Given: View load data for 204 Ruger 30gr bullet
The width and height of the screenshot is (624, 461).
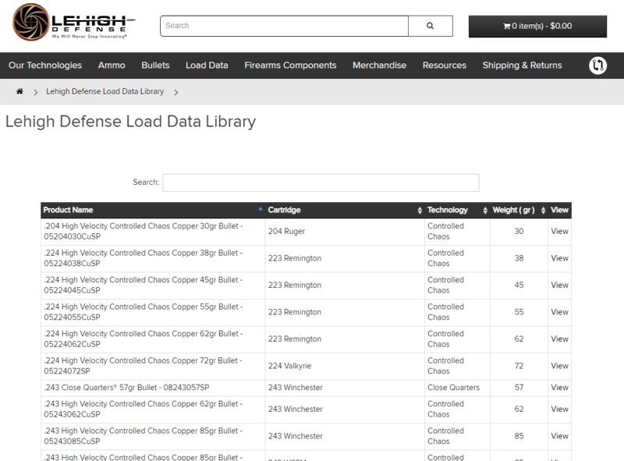Looking at the screenshot, I should 559,232.
